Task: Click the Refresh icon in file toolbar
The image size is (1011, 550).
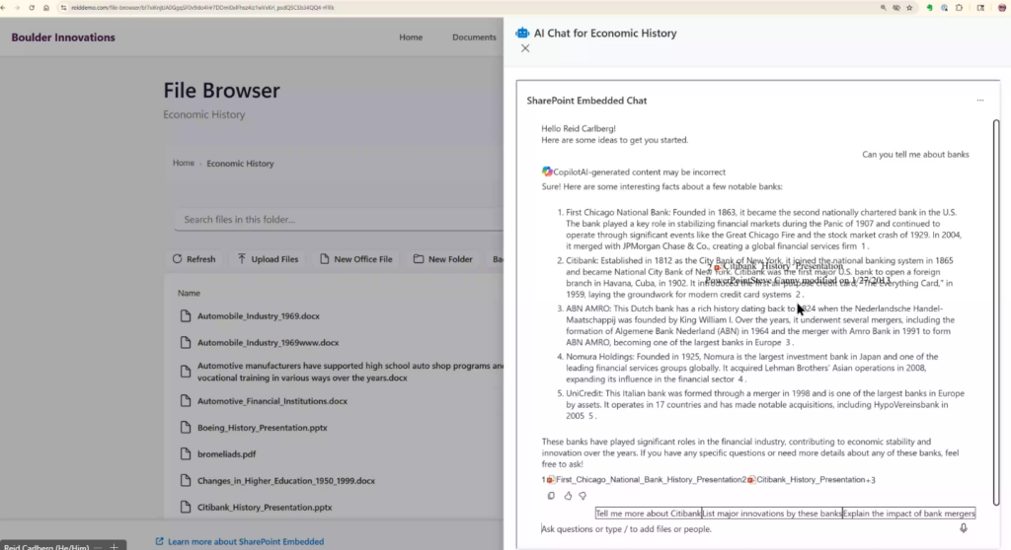Action: pos(178,259)
